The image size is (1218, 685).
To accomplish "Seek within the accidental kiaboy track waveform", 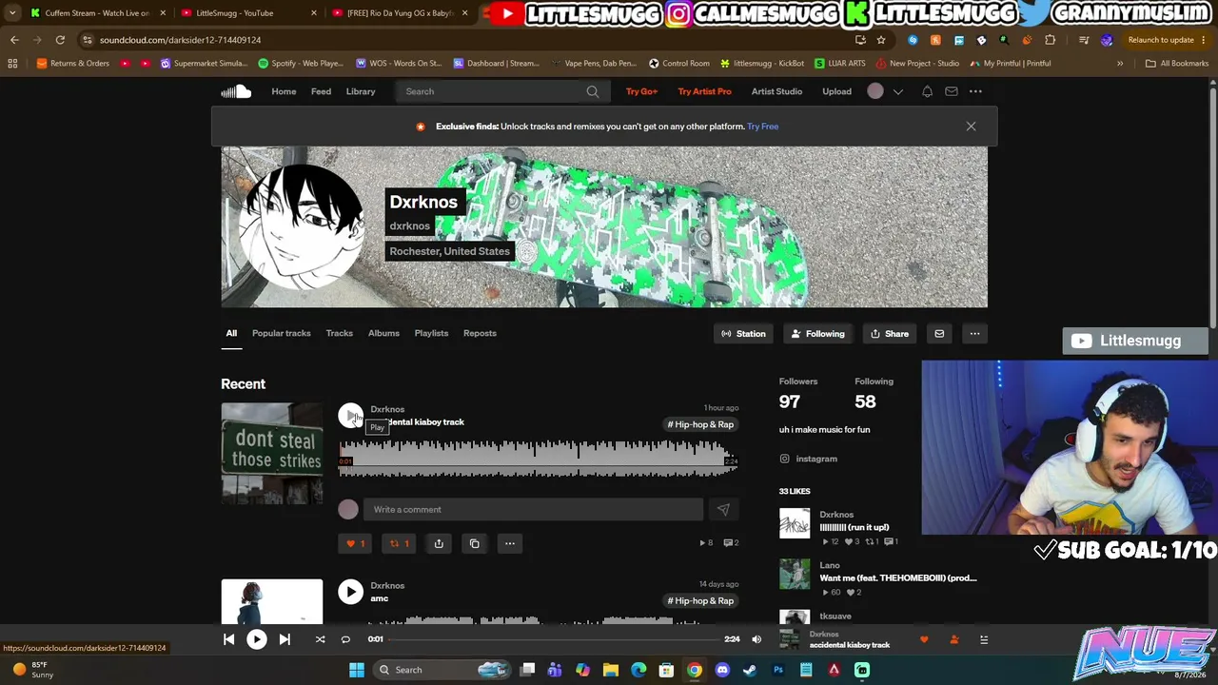I will coord(538,458).
